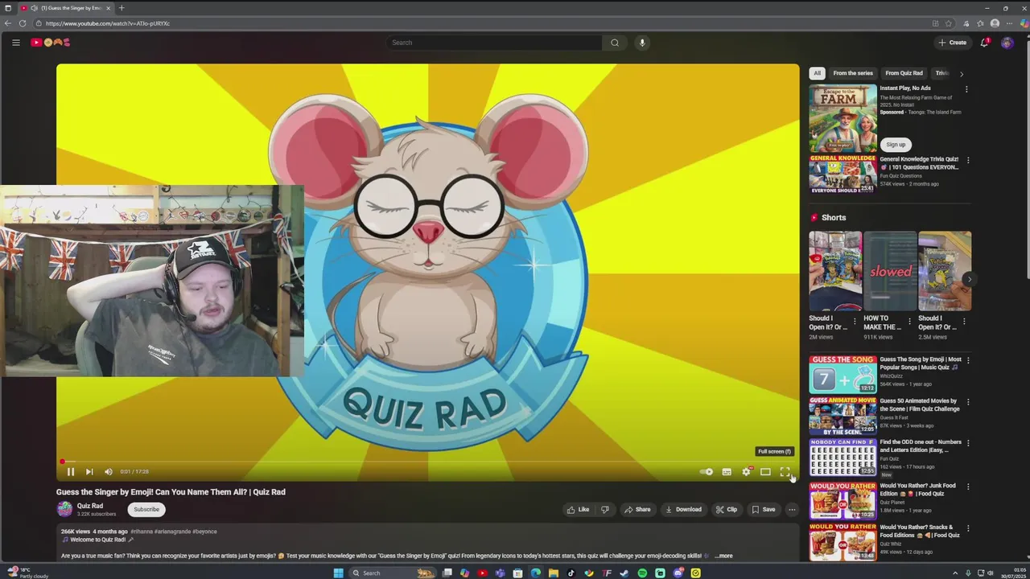1030x579 pixels.
Task: Open the Windows Start menu
Action: pos(338,573)
